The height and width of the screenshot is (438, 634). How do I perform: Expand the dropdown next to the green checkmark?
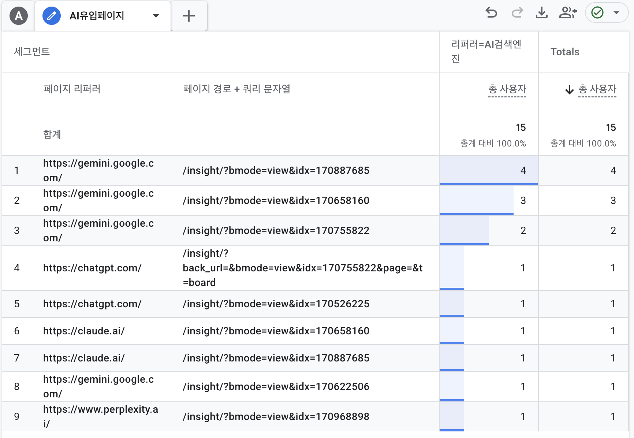pos(616,13)
